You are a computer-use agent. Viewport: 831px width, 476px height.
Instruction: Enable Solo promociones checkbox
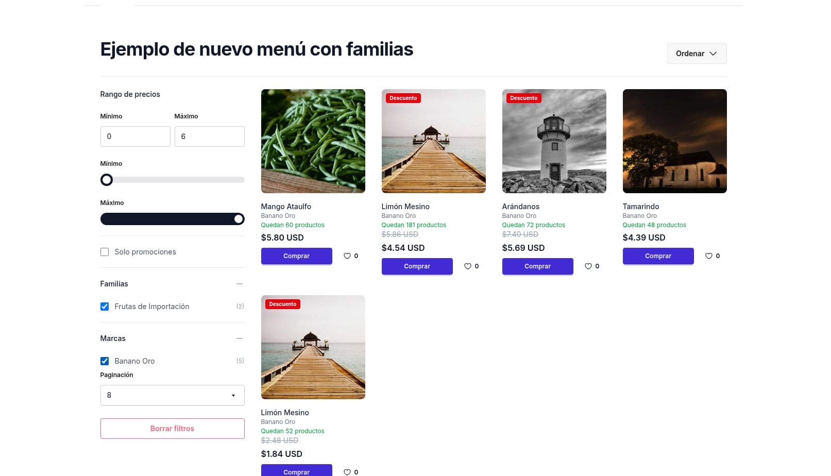(105, 252)
